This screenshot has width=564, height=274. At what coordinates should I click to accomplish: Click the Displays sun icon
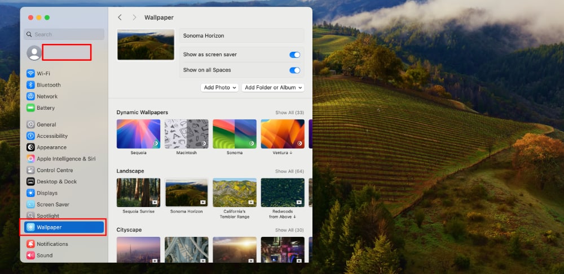tap(30, 193)
